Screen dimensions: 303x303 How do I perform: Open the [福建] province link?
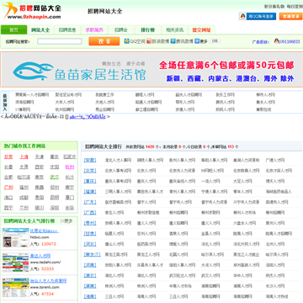point(90,192)
